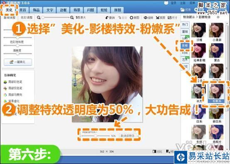Apply the 小清新 effect thumbnail
The image size is (230, 164).
point(216,30)
